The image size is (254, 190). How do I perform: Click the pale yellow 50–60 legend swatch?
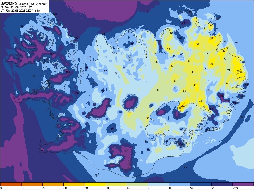pos(117,184)
